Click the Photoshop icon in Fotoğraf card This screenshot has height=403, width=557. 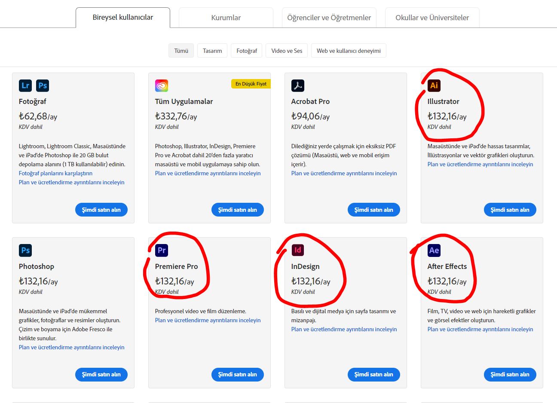(x=43, y=85)
